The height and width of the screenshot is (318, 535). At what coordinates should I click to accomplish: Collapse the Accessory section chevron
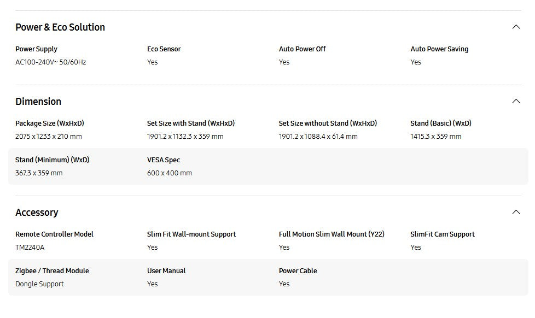[x=516, y=212]
